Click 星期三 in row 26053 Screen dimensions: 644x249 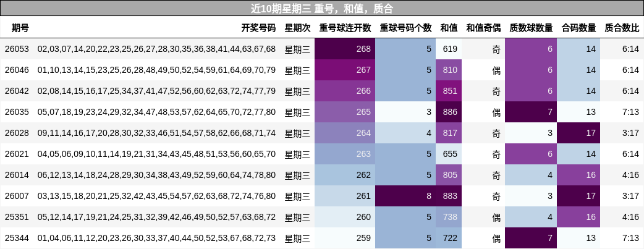click(x=298, y=49)
